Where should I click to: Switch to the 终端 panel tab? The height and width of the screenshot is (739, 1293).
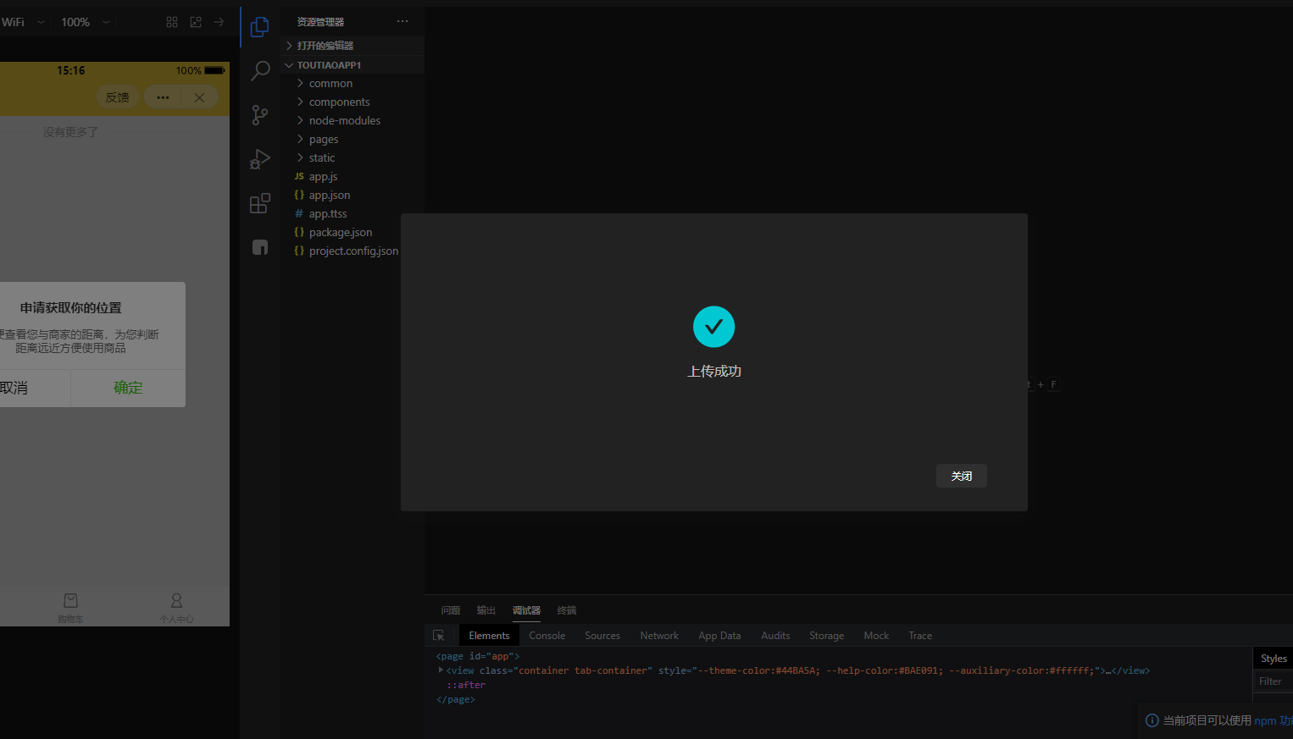click(x=567, y=610)
